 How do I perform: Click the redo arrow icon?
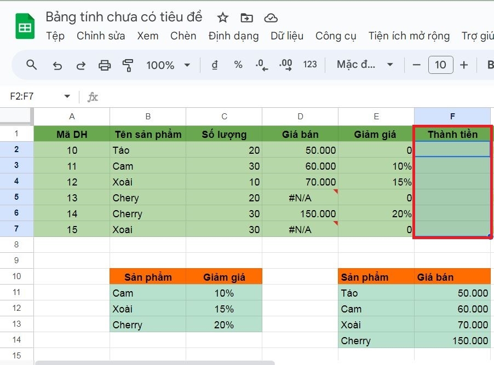pyautogui.click(x=81, y=66)
